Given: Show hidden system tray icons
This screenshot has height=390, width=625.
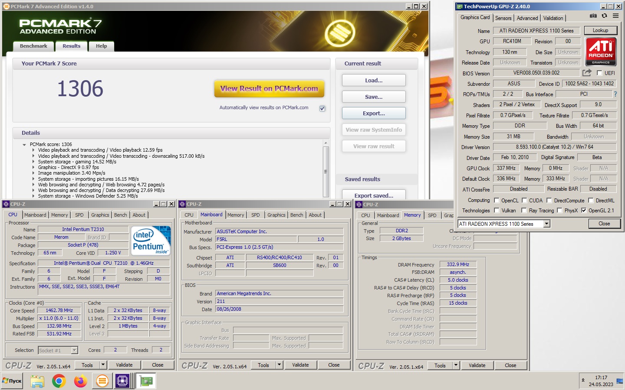Looking at the screenshot, I should coord(583,380).
